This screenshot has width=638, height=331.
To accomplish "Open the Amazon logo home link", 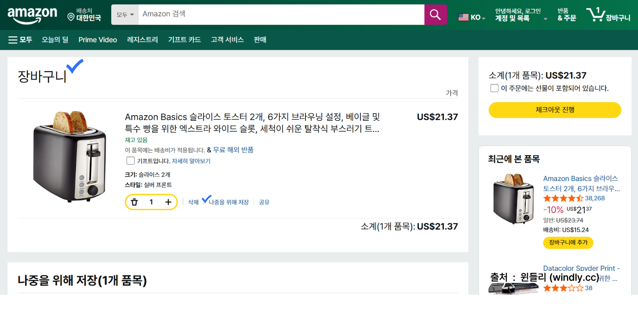I will (x=32, y=15).
